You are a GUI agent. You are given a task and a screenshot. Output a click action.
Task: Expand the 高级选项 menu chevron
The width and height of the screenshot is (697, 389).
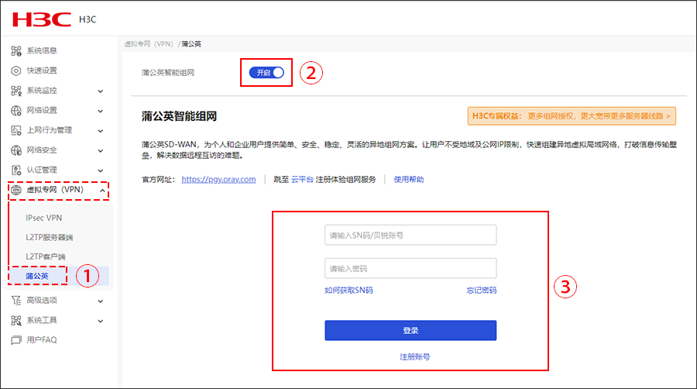101,301
